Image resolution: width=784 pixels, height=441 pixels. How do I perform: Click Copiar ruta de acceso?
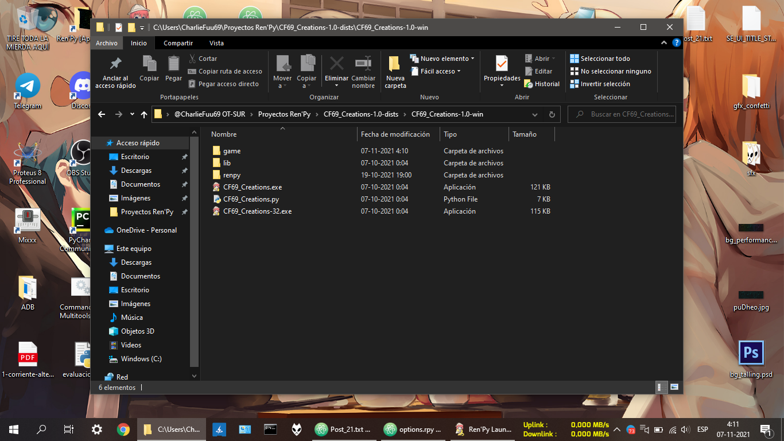[230, 71]
